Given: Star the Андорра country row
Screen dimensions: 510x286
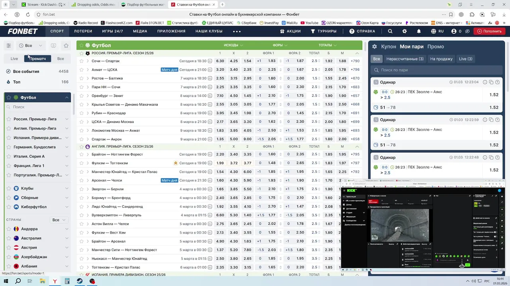Looking at the screenshot, I should (9, 229).
